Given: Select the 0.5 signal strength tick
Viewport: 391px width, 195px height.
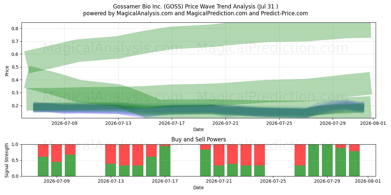Looking at the screenshot, I should (16, 160).
